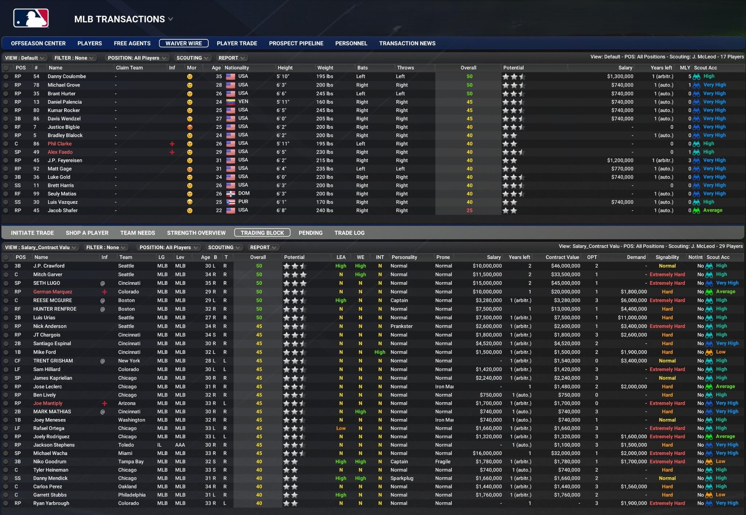Click the MLB logo
This screenshot has width=746, height=515.
[x=31, y=17]
